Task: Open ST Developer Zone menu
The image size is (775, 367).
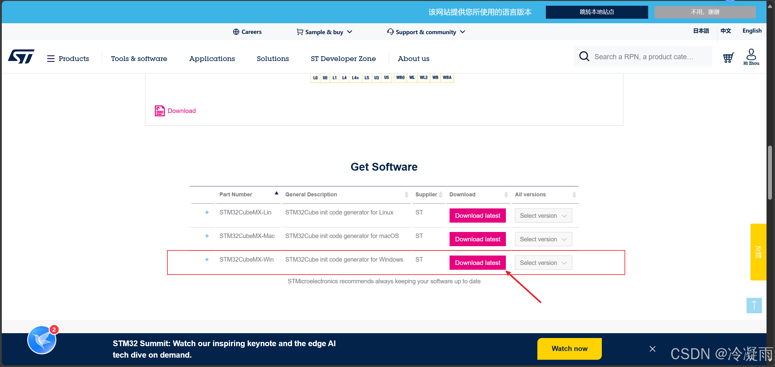Action: (343, 59)
